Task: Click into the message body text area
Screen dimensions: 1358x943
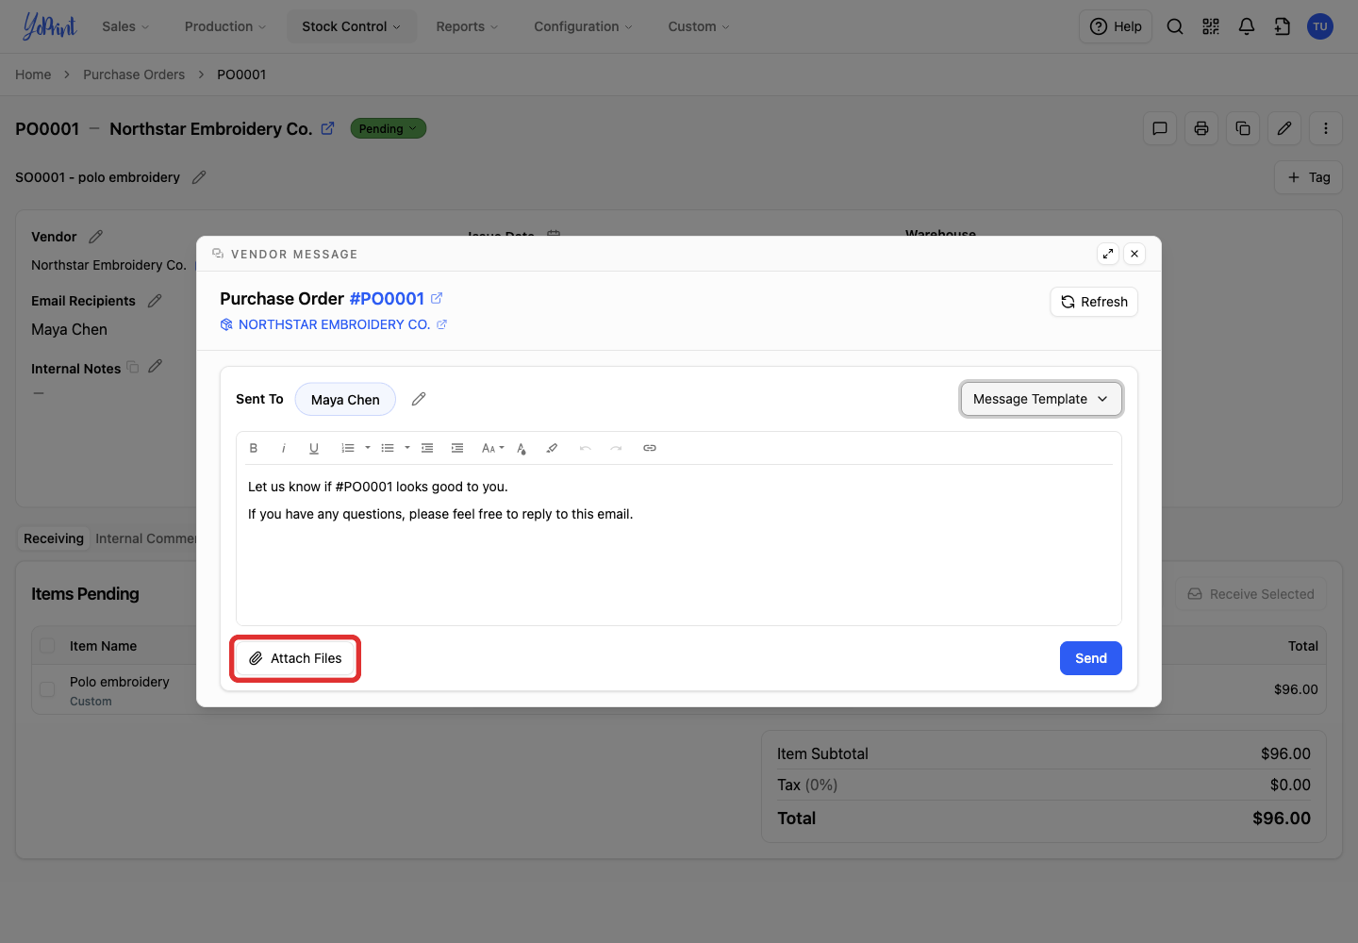Action: pos(679,544)
